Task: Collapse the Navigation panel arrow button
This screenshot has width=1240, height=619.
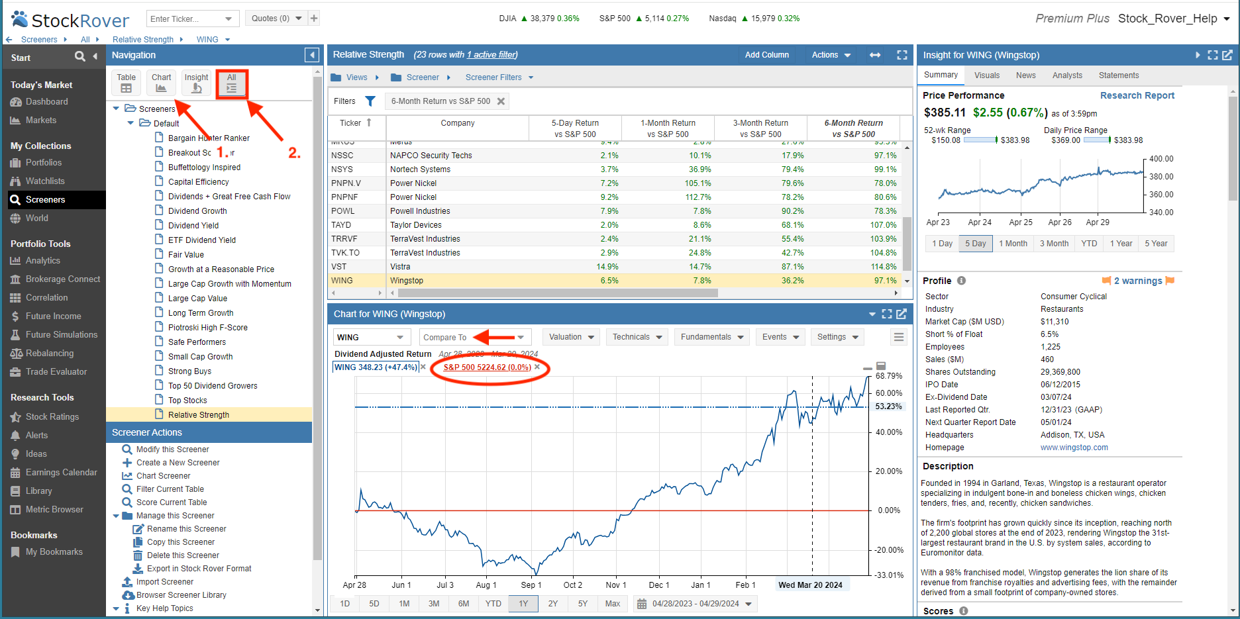Action: coord(312,56)
